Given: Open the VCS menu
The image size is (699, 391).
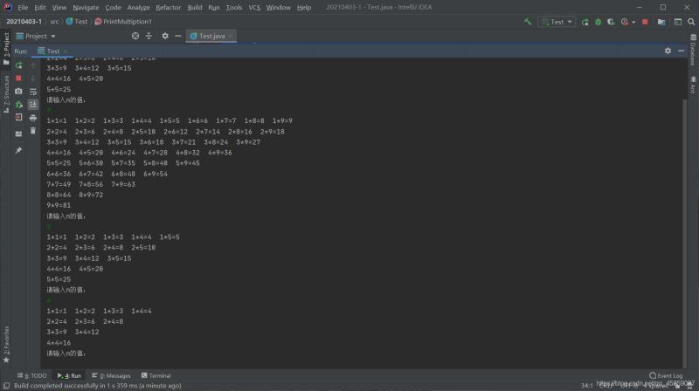Looking at the screenshot, I should click(x=254, y=7).
